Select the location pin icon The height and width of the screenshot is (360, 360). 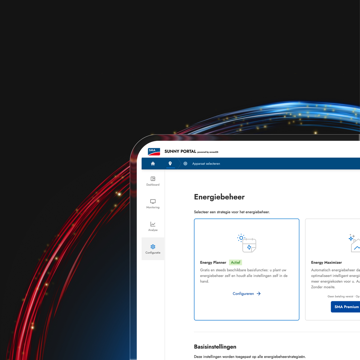pyautogui.click(x=170, y=163)
